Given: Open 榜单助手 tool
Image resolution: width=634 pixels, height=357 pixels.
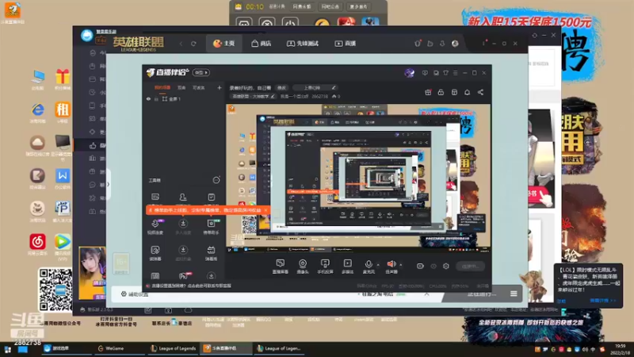Looking at the screenshot, I should (211, 227).
